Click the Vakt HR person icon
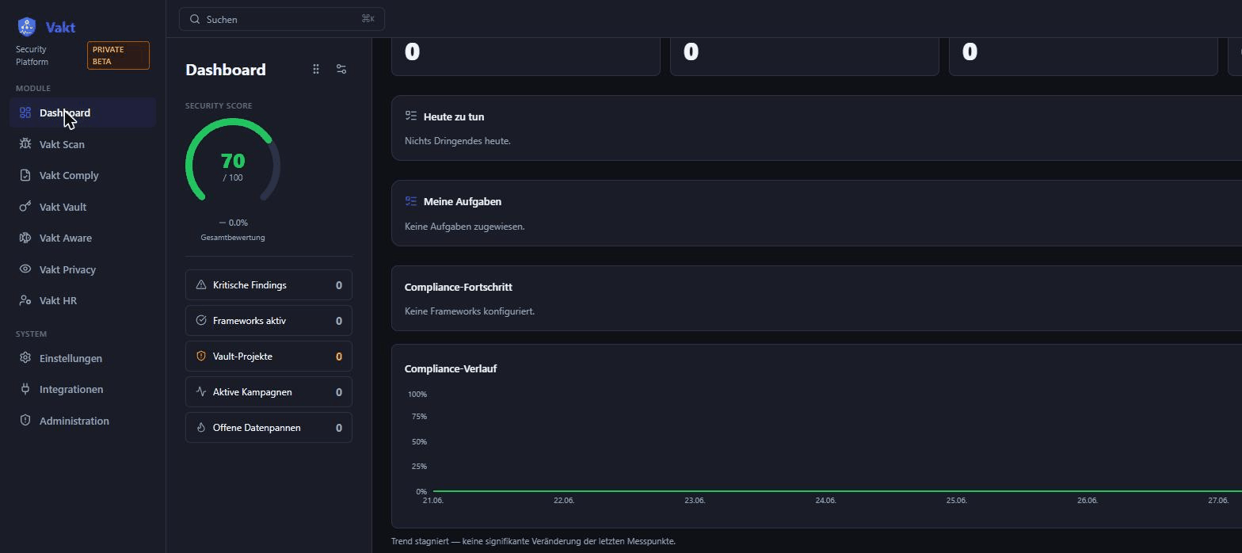1242x553 pixels. (25, 300)
